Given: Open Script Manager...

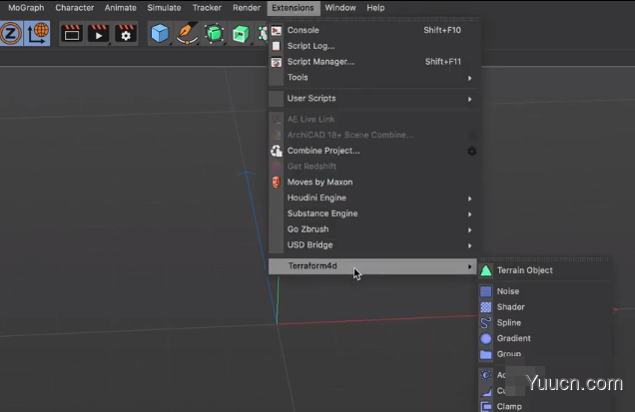Looking at the screenshot, I should (373, 62).
